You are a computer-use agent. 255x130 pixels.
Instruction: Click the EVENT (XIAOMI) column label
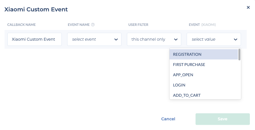(x=202, y=25)
